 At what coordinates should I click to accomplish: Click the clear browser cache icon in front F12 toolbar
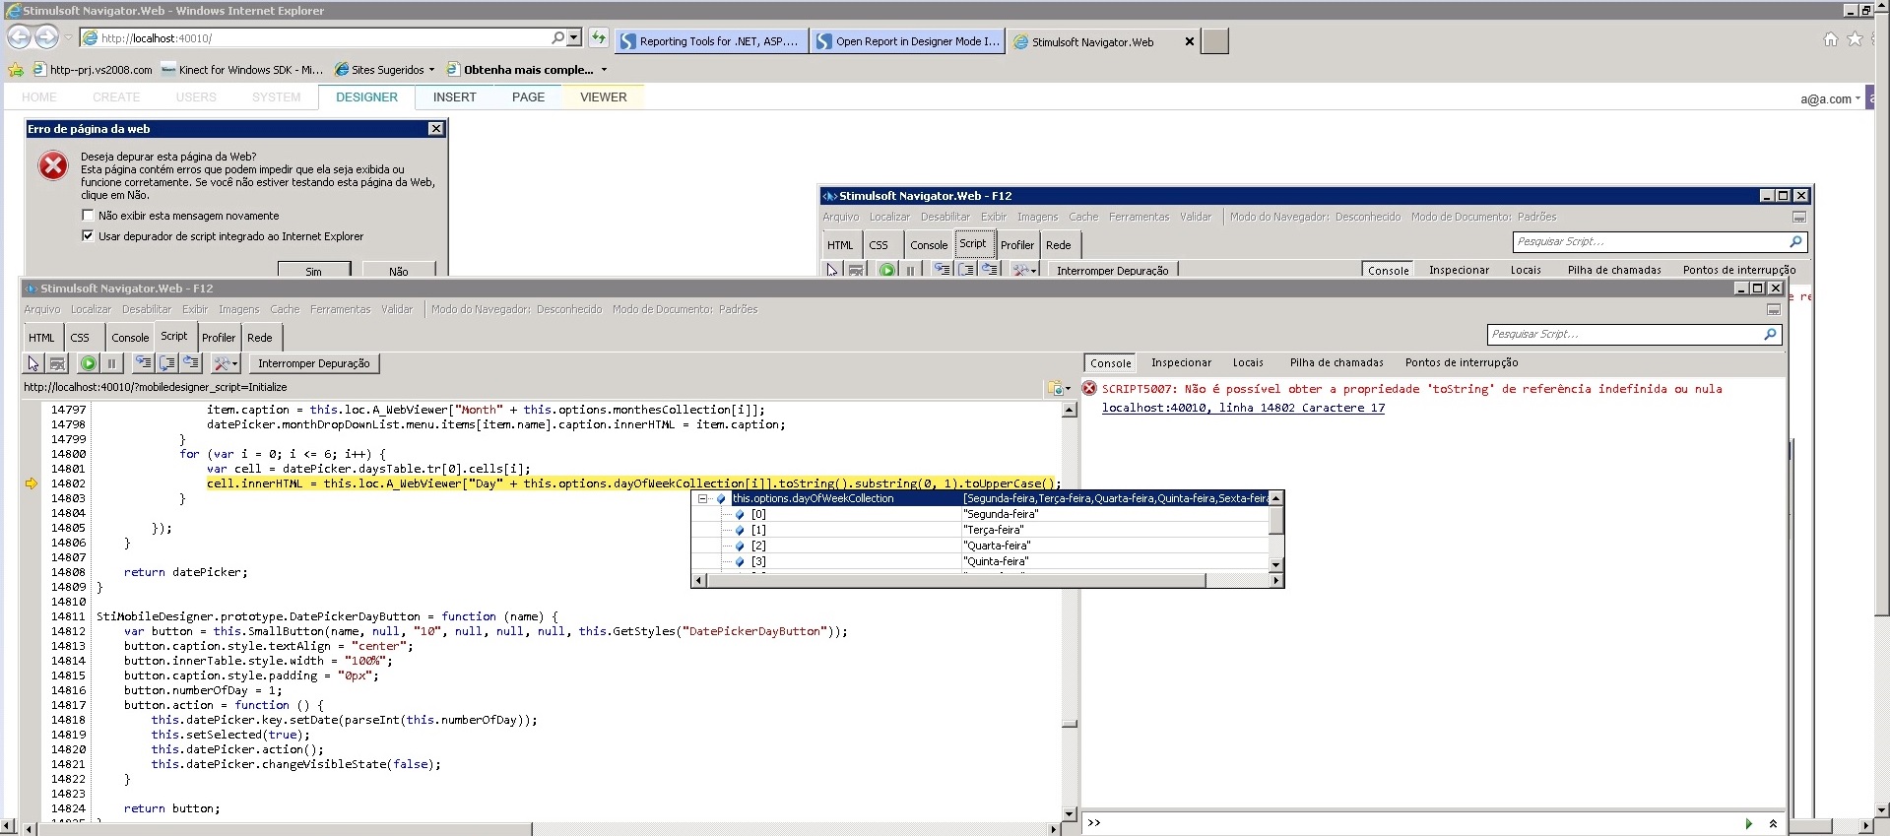57,363
